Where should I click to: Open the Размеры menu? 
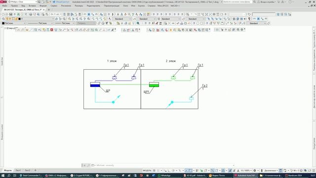79,5
